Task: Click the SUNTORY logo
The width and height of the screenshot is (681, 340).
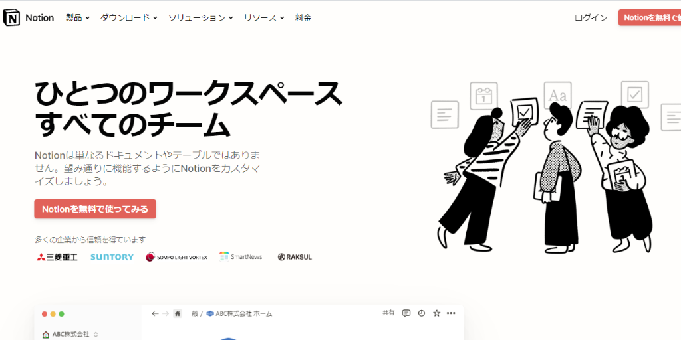Action: pyautogui.click(x=112, y=257)
